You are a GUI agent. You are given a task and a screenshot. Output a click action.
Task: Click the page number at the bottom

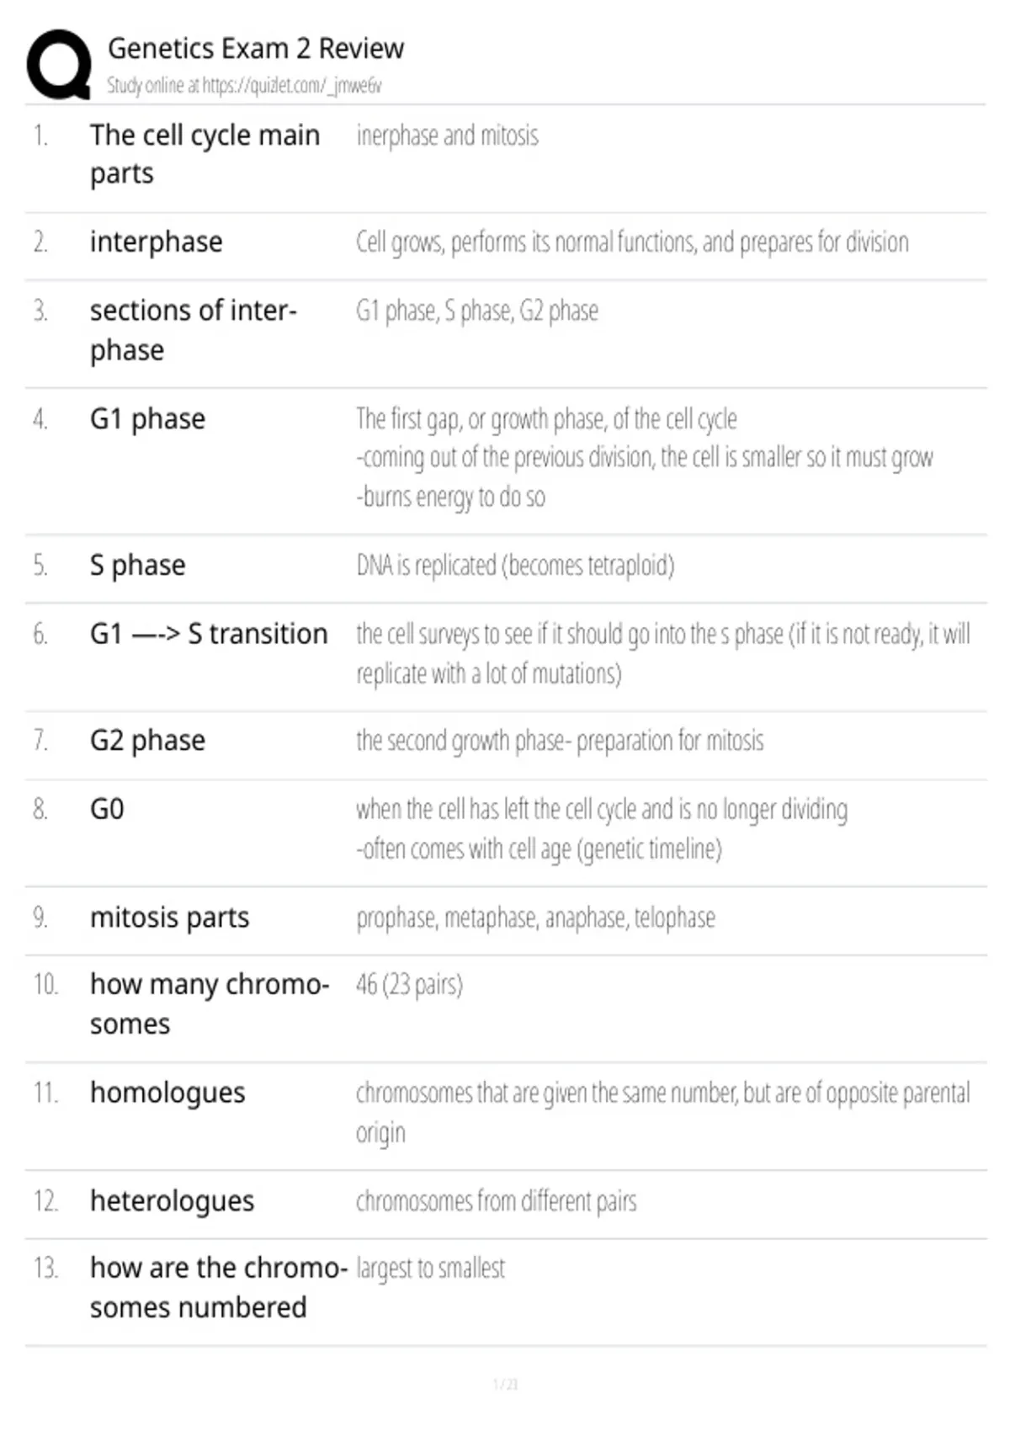pos(505,1384)
